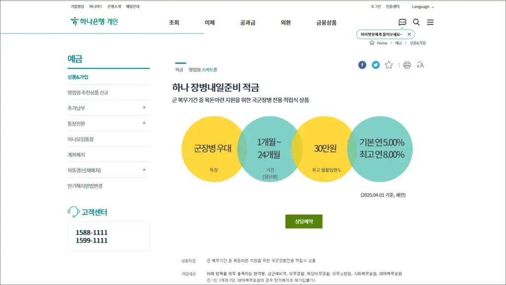Click phone number 1599-1111

click(x=91, y=240)
